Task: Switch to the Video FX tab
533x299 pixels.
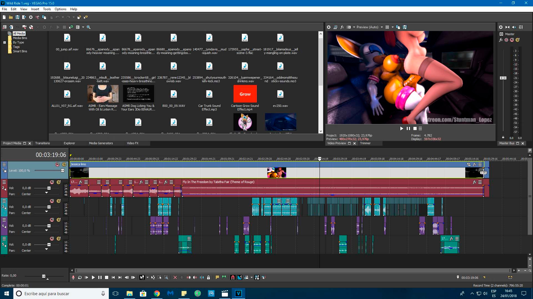Action: (132, 143)
